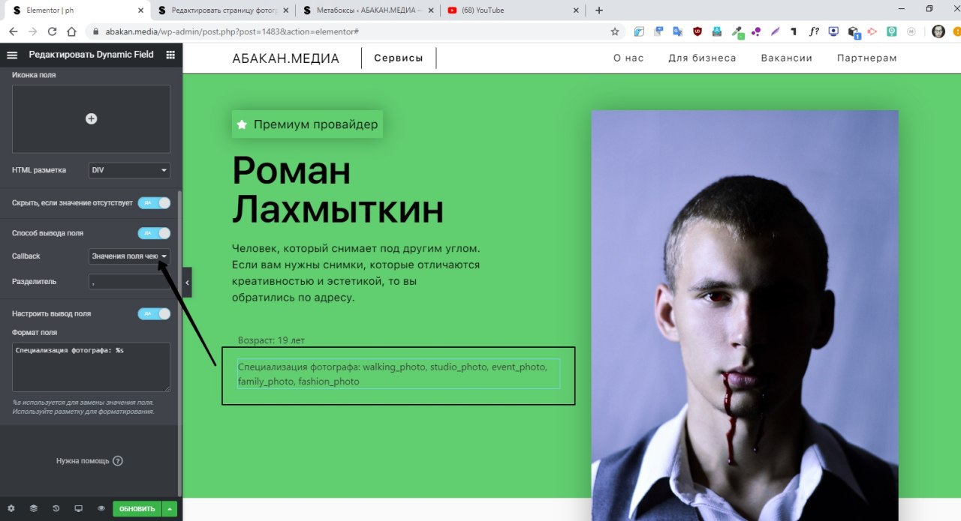Open Elementor settings gear in footer
This screenshot has height=521, width=961.
(x=11, y=508)
